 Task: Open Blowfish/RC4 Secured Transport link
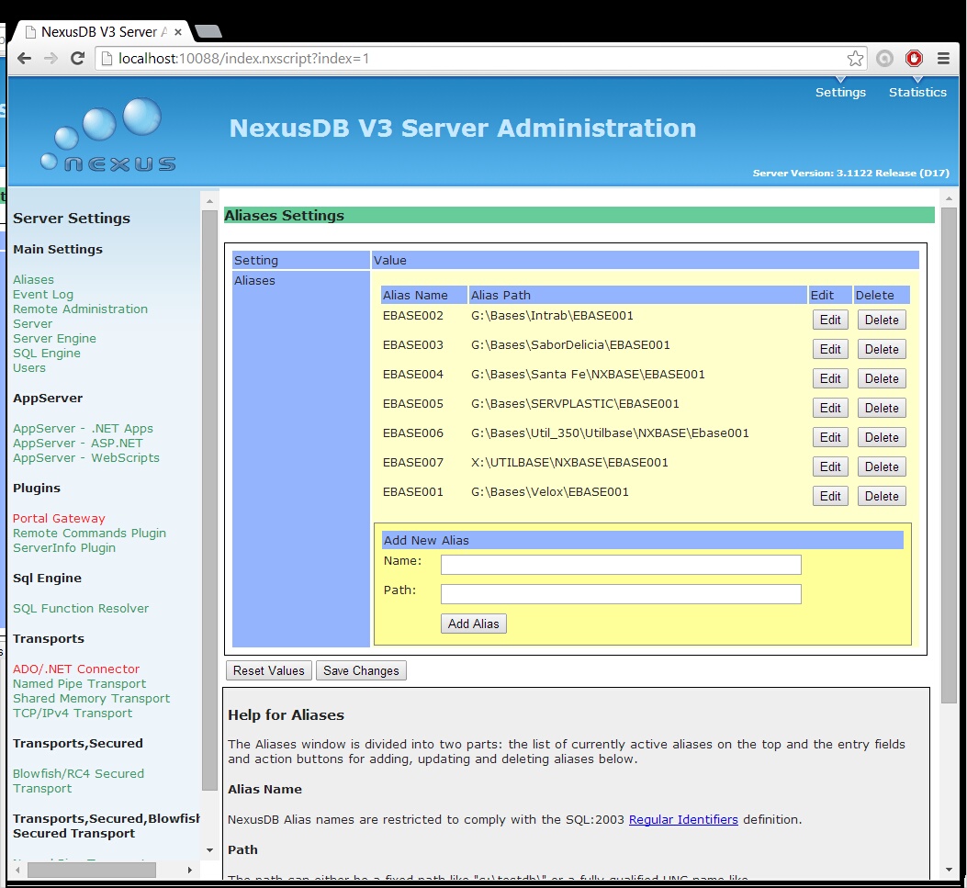[x=78, y=781]
